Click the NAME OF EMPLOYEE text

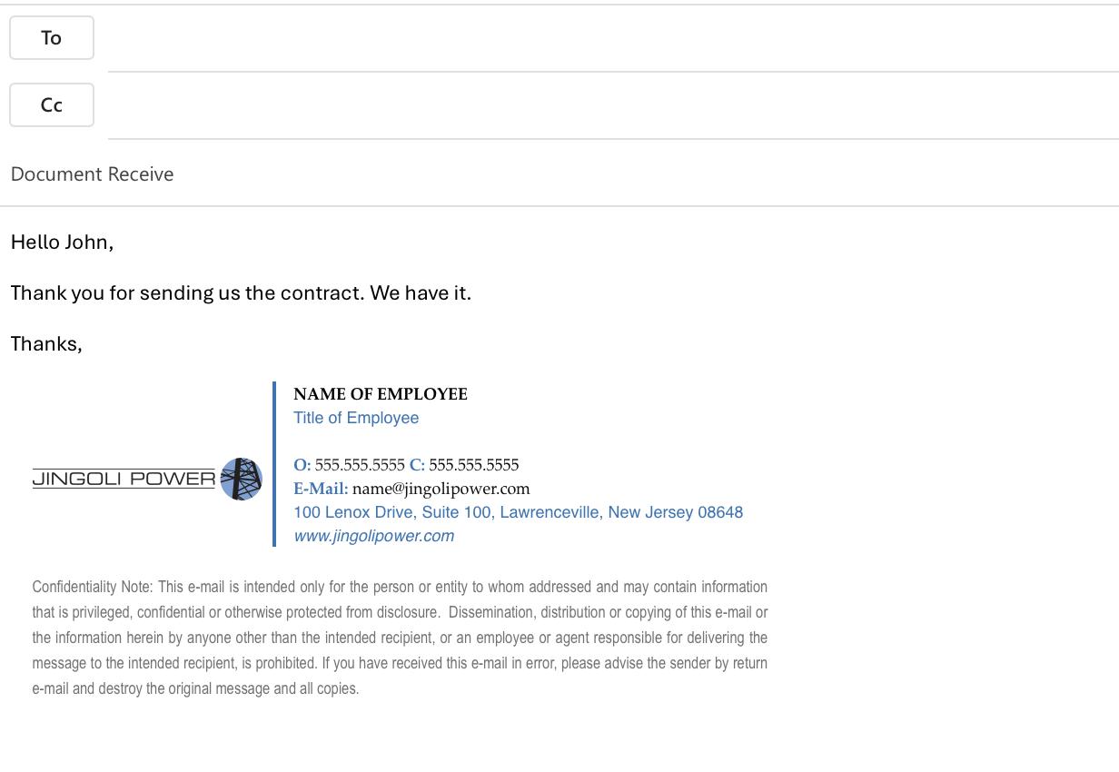pyautogui.click(x=380, y=394)
